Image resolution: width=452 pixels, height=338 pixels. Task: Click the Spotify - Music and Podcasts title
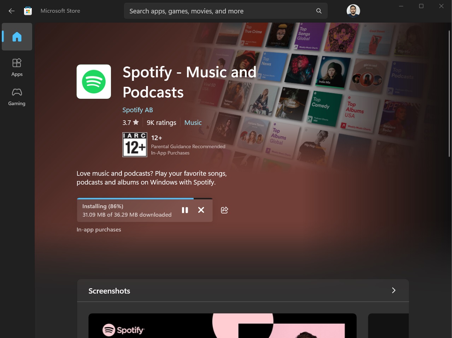coord(189,82)
